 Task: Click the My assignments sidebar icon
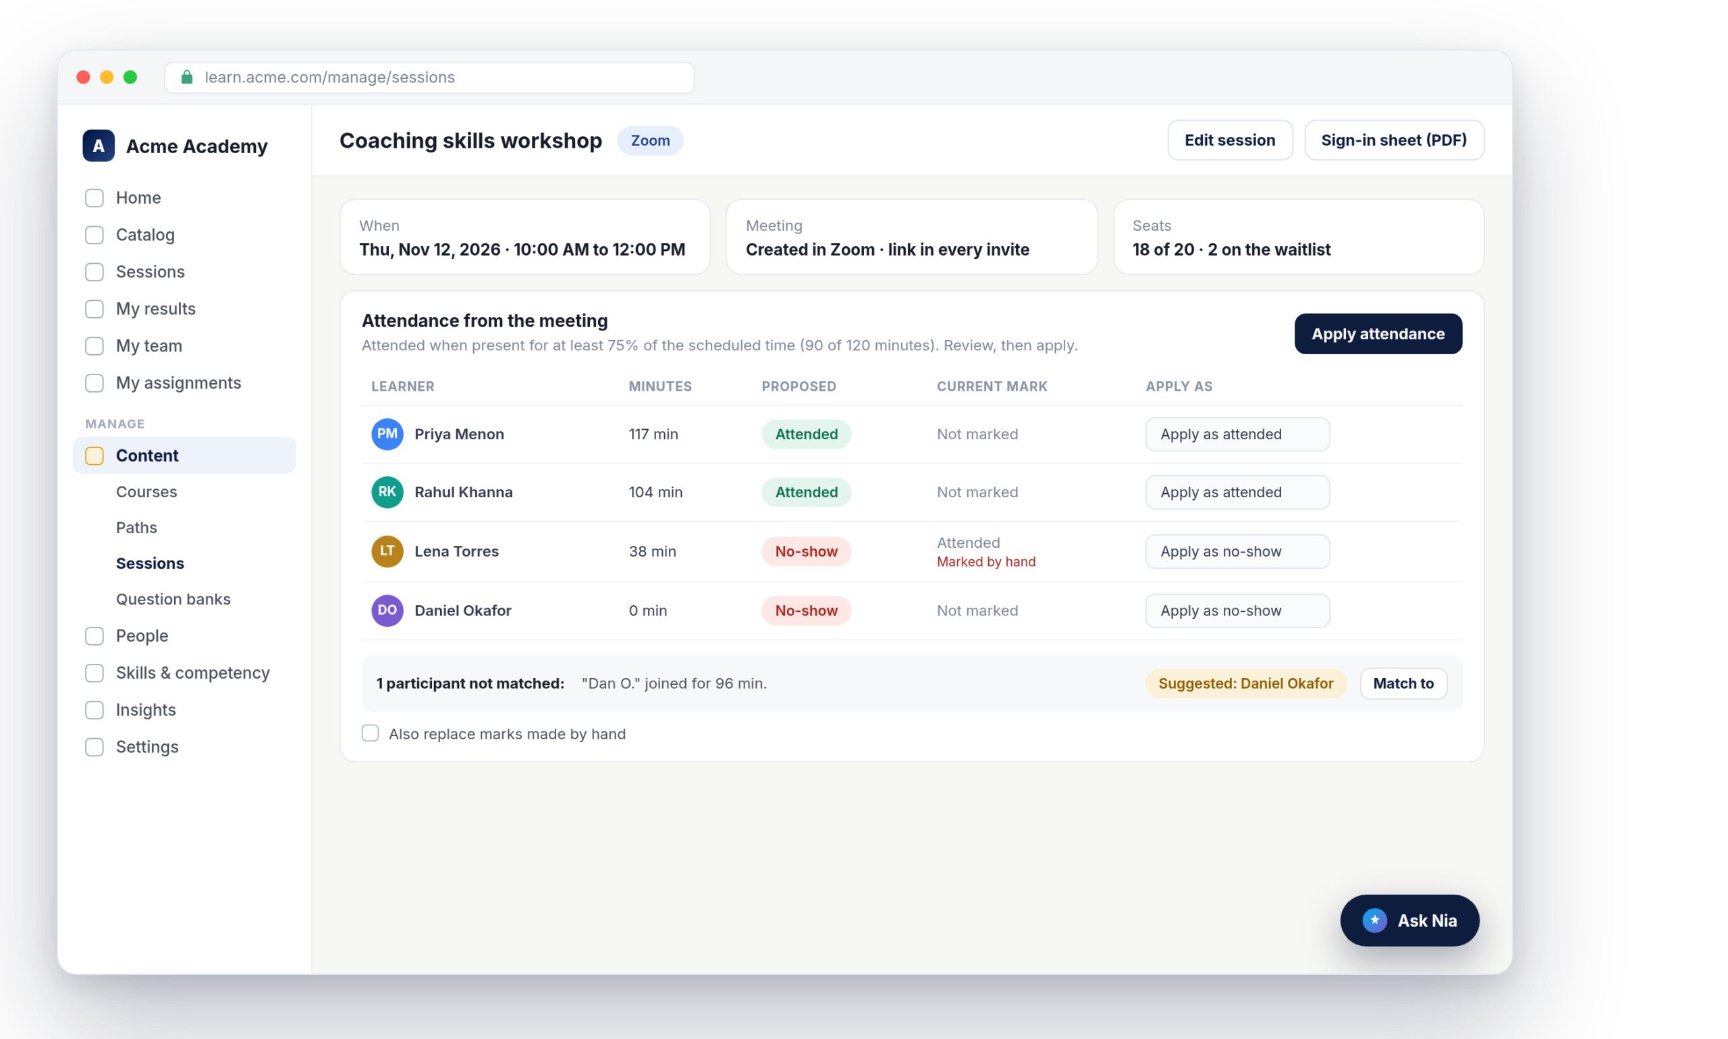94,383
